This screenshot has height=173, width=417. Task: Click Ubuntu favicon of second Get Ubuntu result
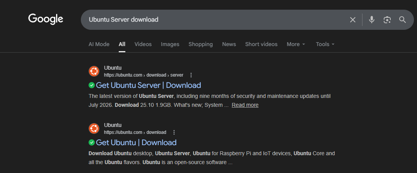point(94,128)
